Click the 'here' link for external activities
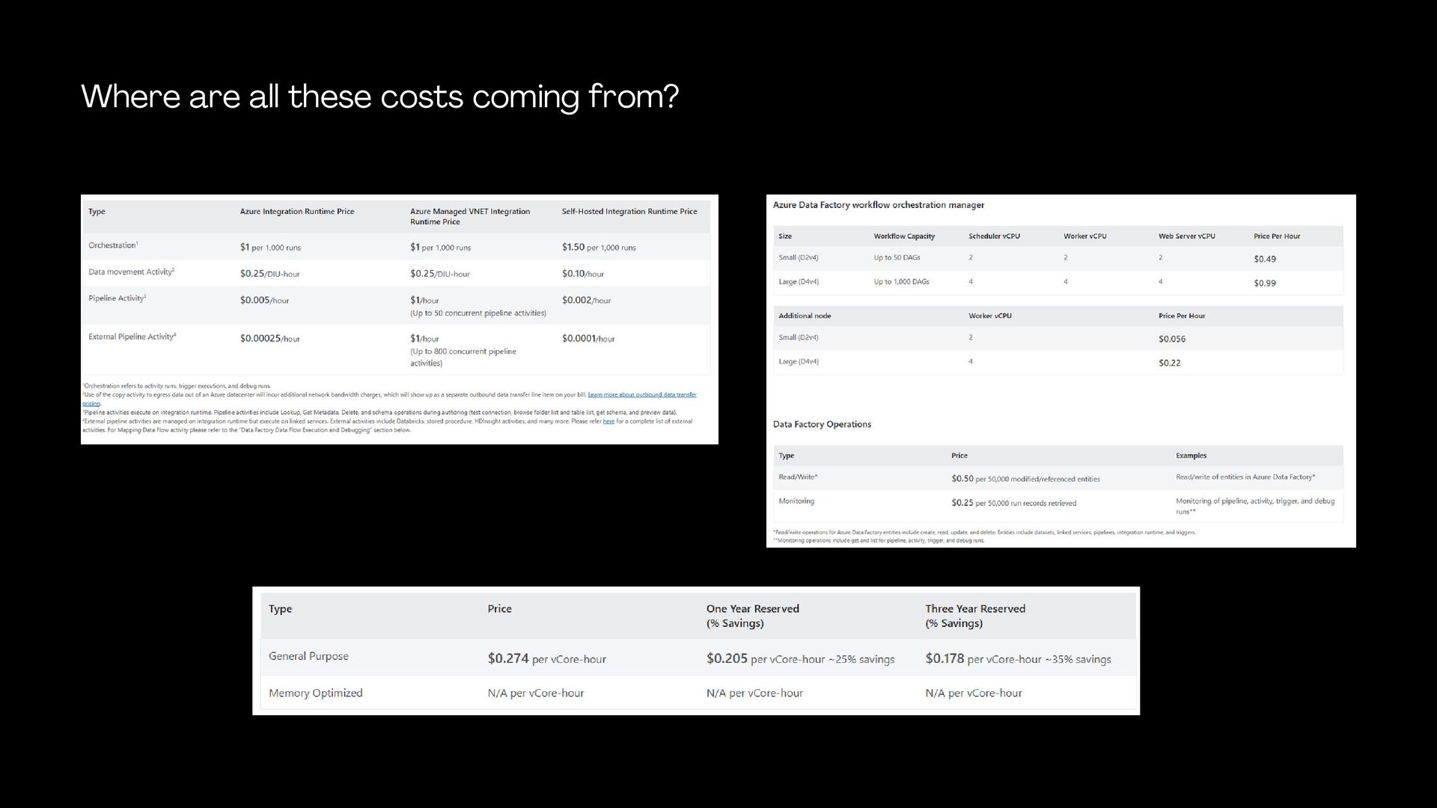 (x=608, y=421)
